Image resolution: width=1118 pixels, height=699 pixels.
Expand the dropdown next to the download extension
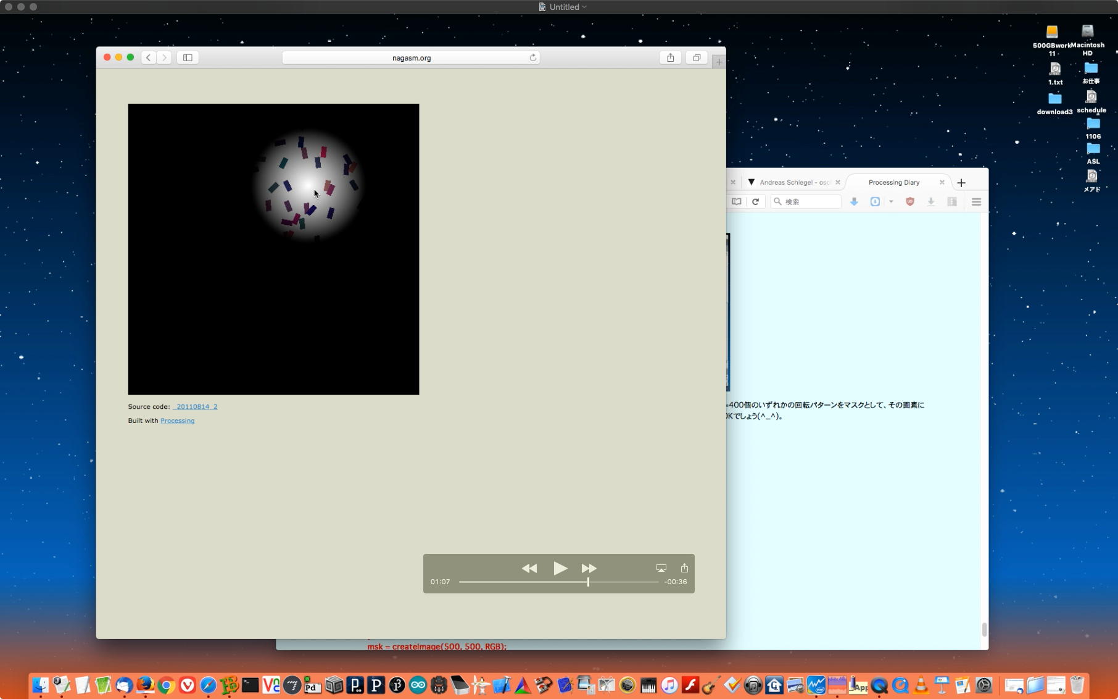point(891,201)
